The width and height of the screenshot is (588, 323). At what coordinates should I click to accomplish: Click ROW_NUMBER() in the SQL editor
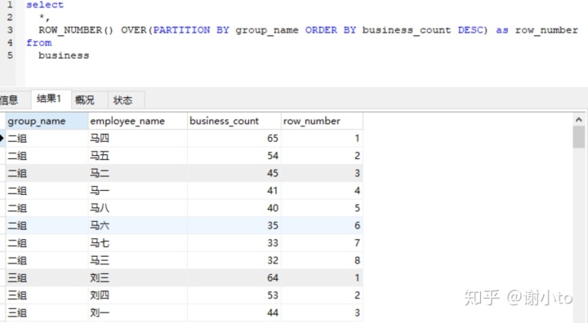(x=76, y=30)
